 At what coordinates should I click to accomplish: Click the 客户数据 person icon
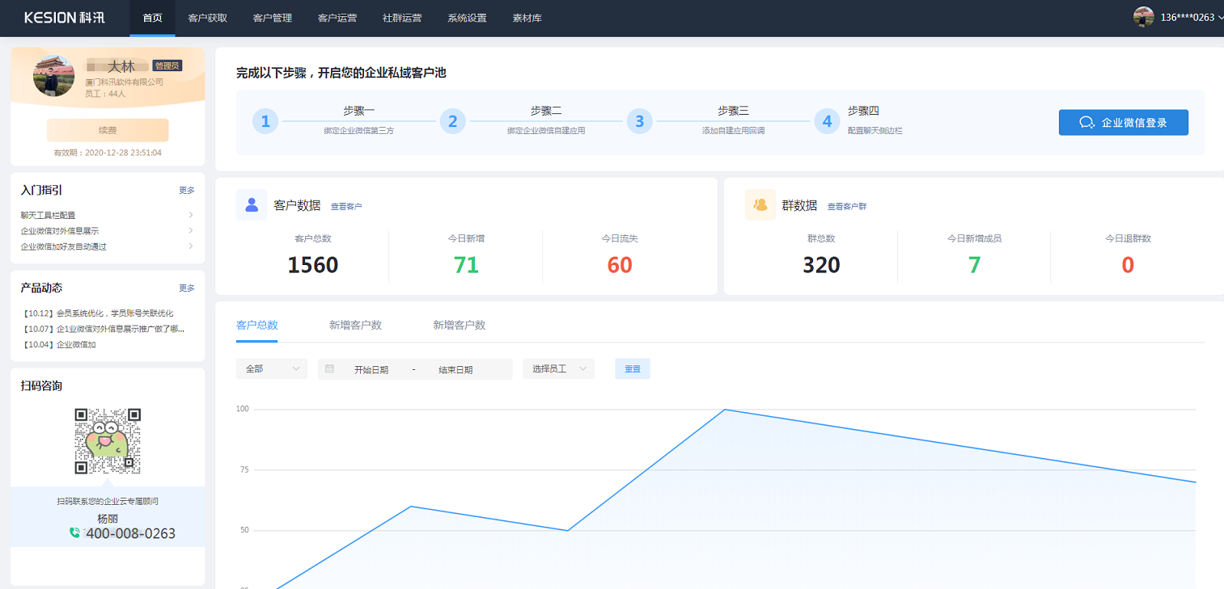252,205
